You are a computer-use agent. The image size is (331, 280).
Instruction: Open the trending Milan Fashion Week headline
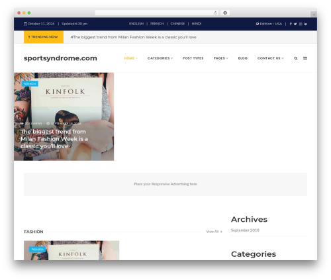(x=133, y=37)
